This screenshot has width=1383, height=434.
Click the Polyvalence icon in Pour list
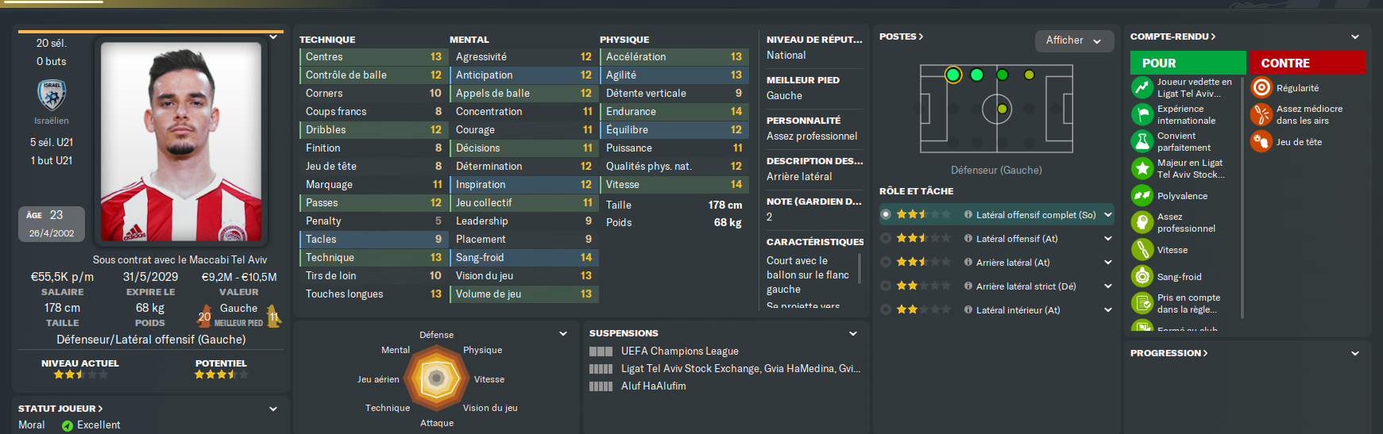coord(1142,196)
